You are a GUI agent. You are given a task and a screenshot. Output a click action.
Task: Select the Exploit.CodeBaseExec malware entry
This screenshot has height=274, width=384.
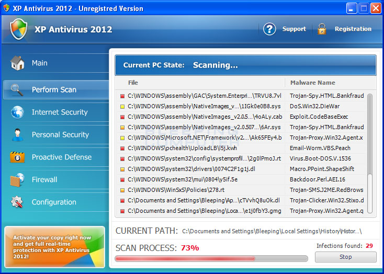(319, 117)
